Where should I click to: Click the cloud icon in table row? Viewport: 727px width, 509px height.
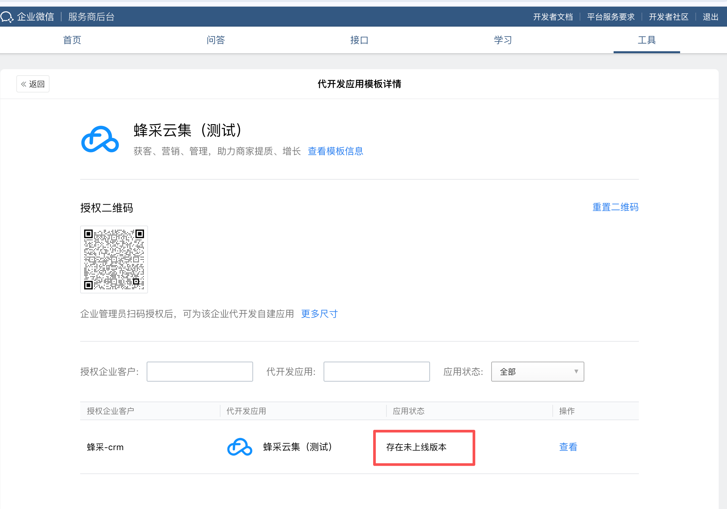tap(239, 447)
